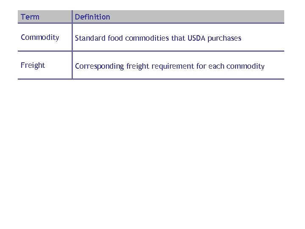305x229 pixels.
Task: Click the Term column header
Action: coord(30,17)
